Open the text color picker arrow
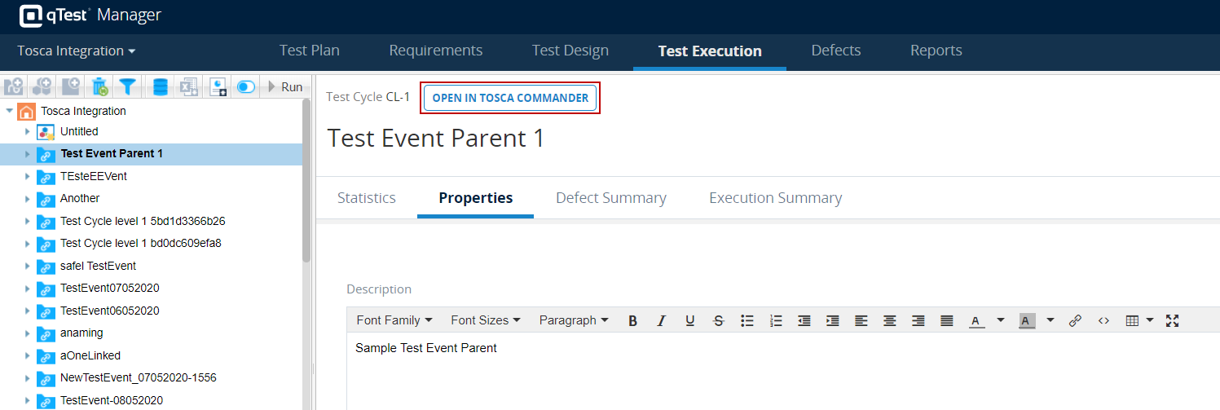Screen dimensions: 1220x410 1001,320
